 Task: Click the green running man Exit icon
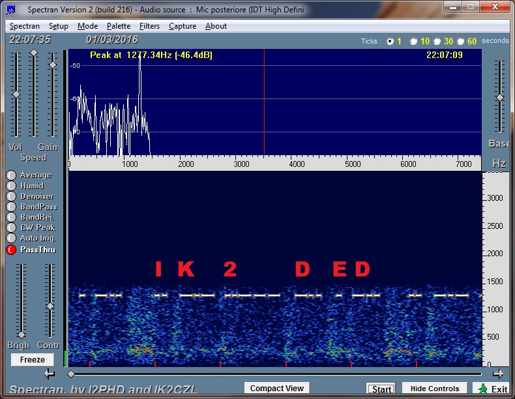[x=483, y=389]
